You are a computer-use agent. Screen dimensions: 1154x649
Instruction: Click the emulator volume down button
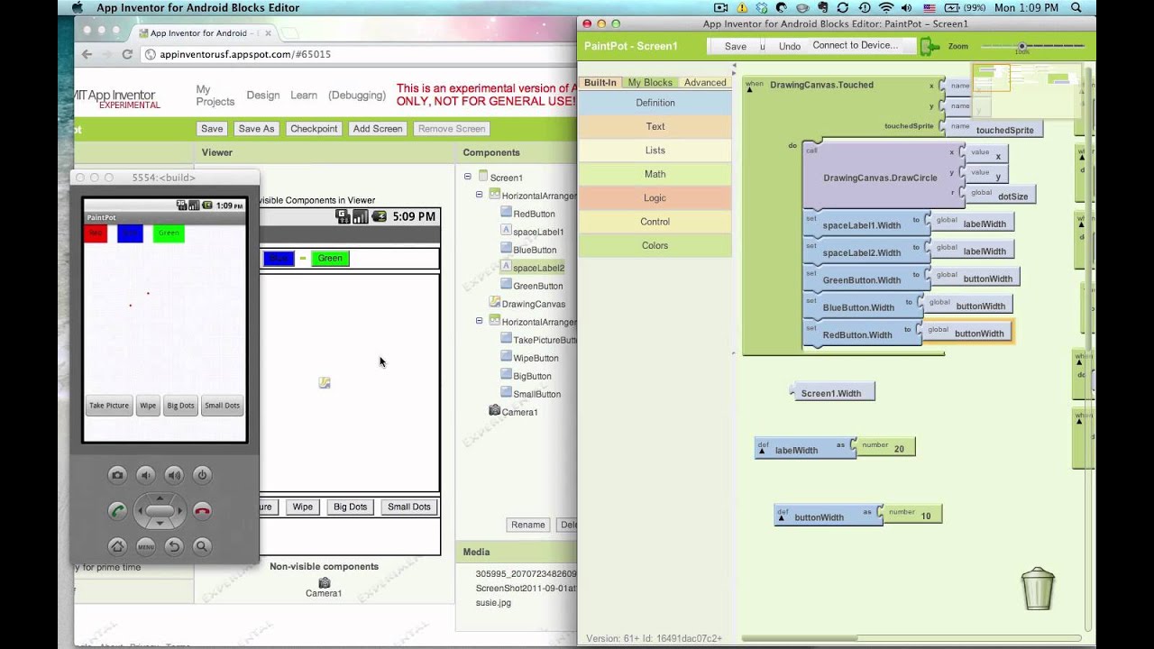click(x=145, y=475)
